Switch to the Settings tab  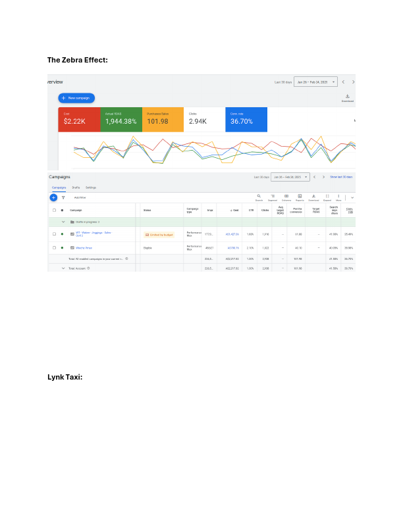pyautogui.click(x=91, y=187)
